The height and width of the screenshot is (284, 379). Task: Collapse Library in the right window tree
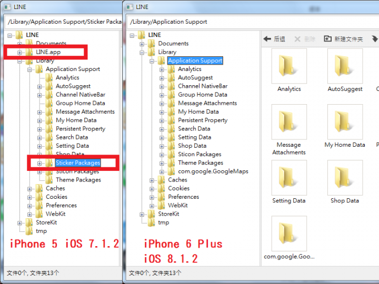pyautogui.click(x=142, y=53)
